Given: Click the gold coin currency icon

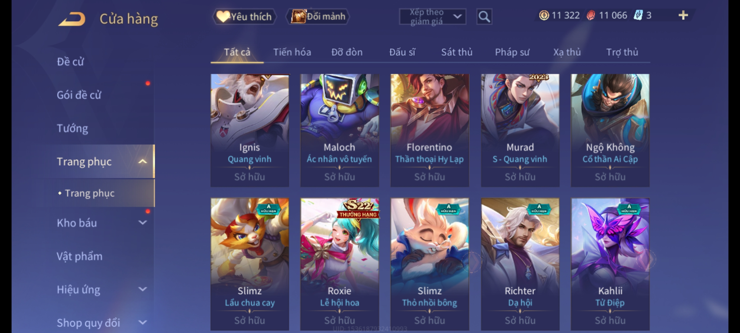Looking at the screenshot, I should coord(544,15).
